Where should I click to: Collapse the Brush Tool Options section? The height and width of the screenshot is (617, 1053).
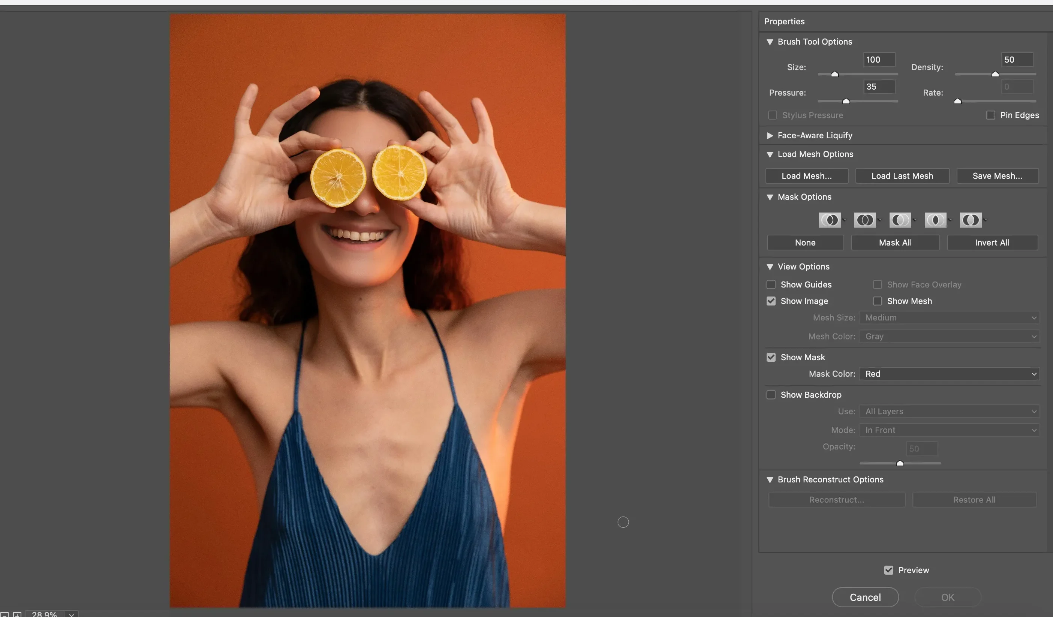[770, 42]
